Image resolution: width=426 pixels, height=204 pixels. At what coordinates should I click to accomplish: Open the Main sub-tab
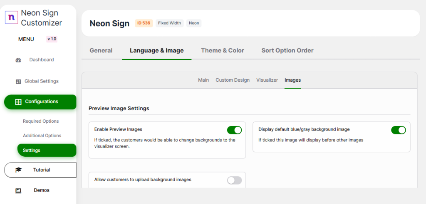[x=203, y=80]
